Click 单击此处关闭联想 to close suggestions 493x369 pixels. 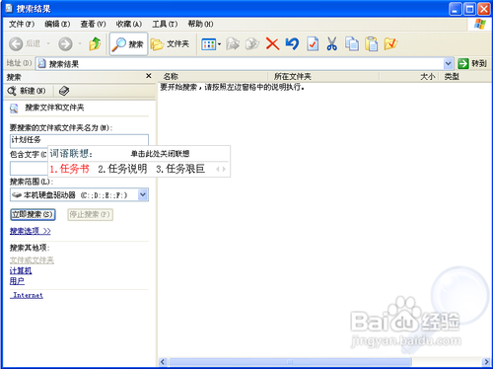[160, 154]
